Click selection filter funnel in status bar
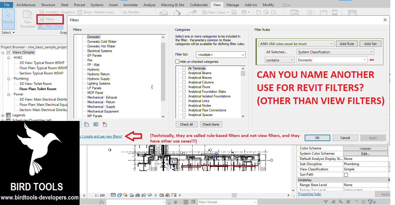Viewport: 395px width, 205px height. point(370,202)
